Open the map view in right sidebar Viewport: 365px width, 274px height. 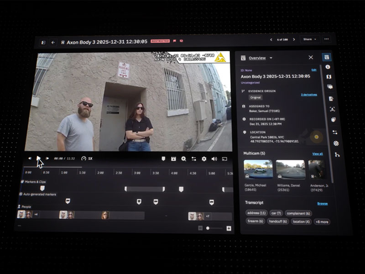tap(328, 77)
